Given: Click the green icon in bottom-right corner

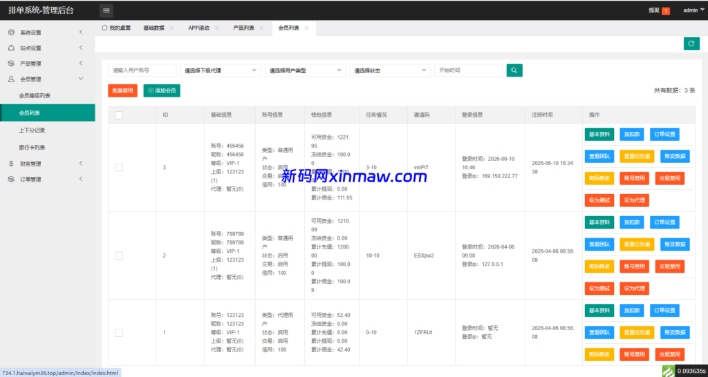Looking at the screenshot, I should pos(668,371).
